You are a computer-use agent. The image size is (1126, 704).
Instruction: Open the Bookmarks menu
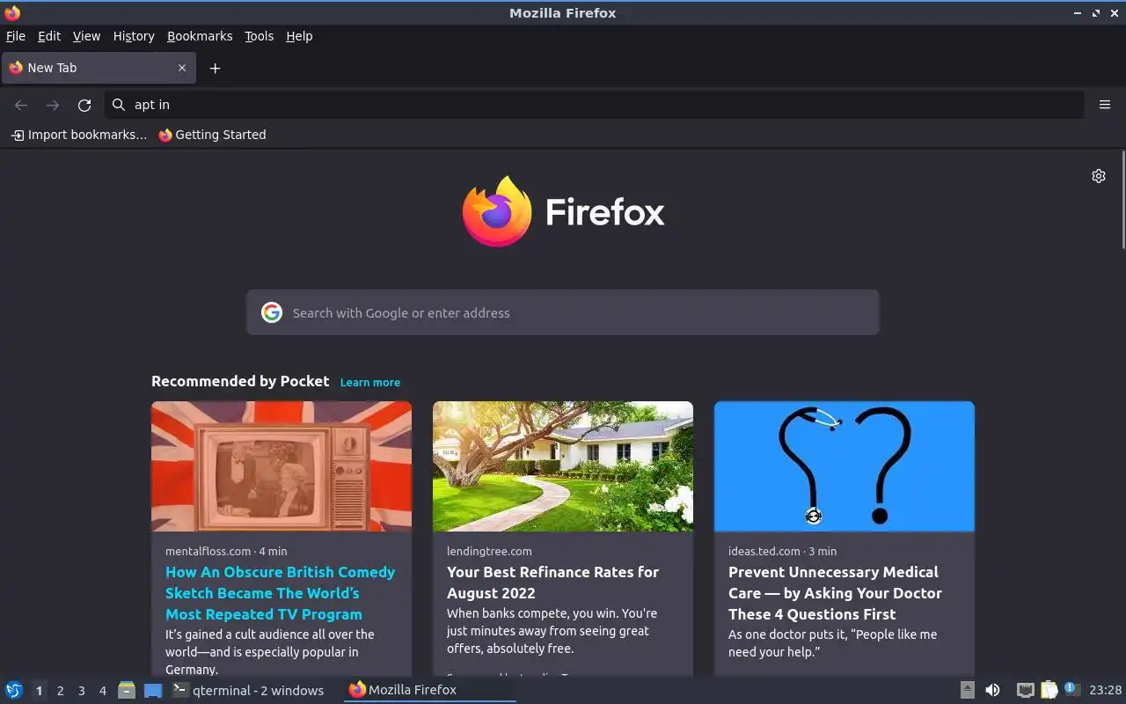pyautogui.click(x=200, y=36)
